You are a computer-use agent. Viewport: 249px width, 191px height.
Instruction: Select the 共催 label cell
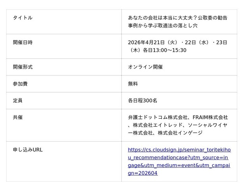pyautogui.click(x=18, y=117)
